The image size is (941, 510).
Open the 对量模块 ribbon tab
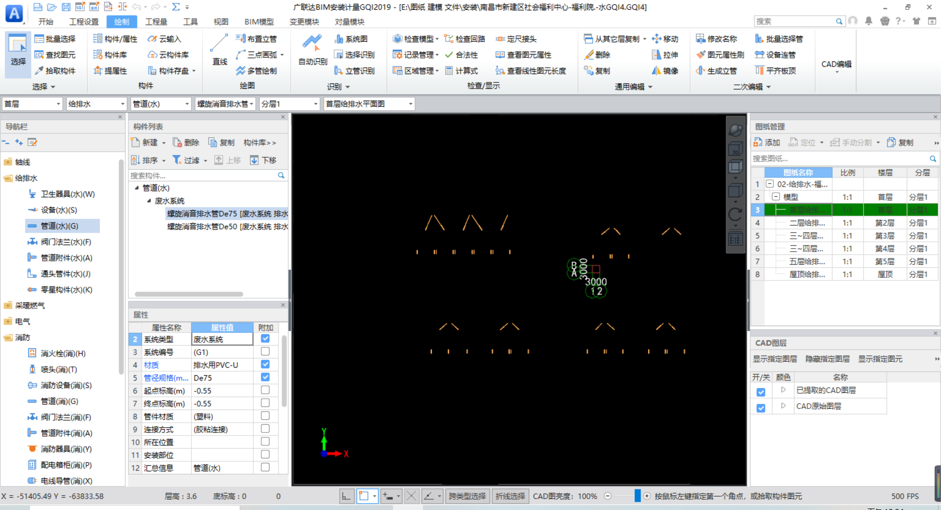coord(349,22)
